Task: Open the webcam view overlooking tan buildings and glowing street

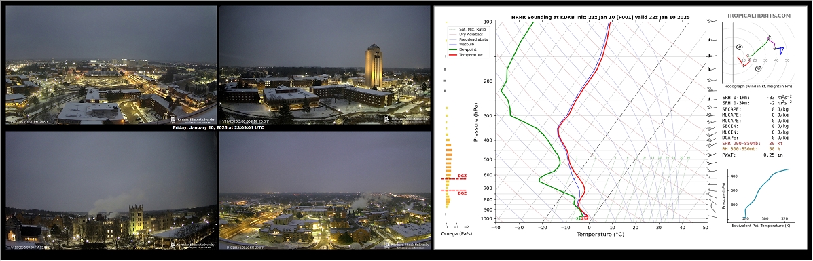Action: 325,190
